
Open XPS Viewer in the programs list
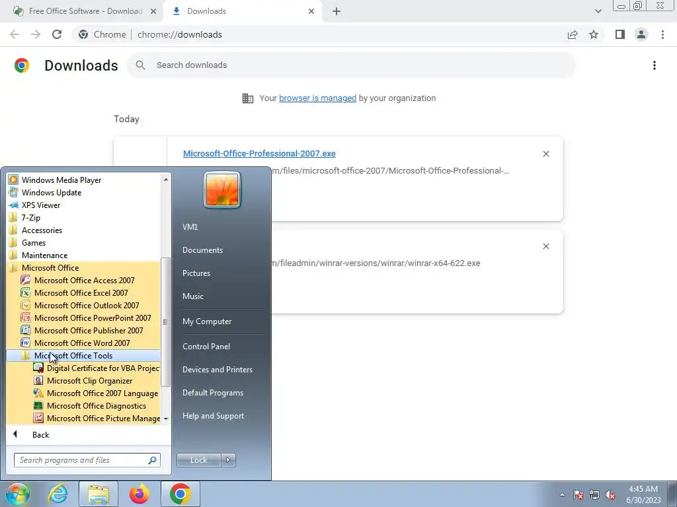[84, 205]
